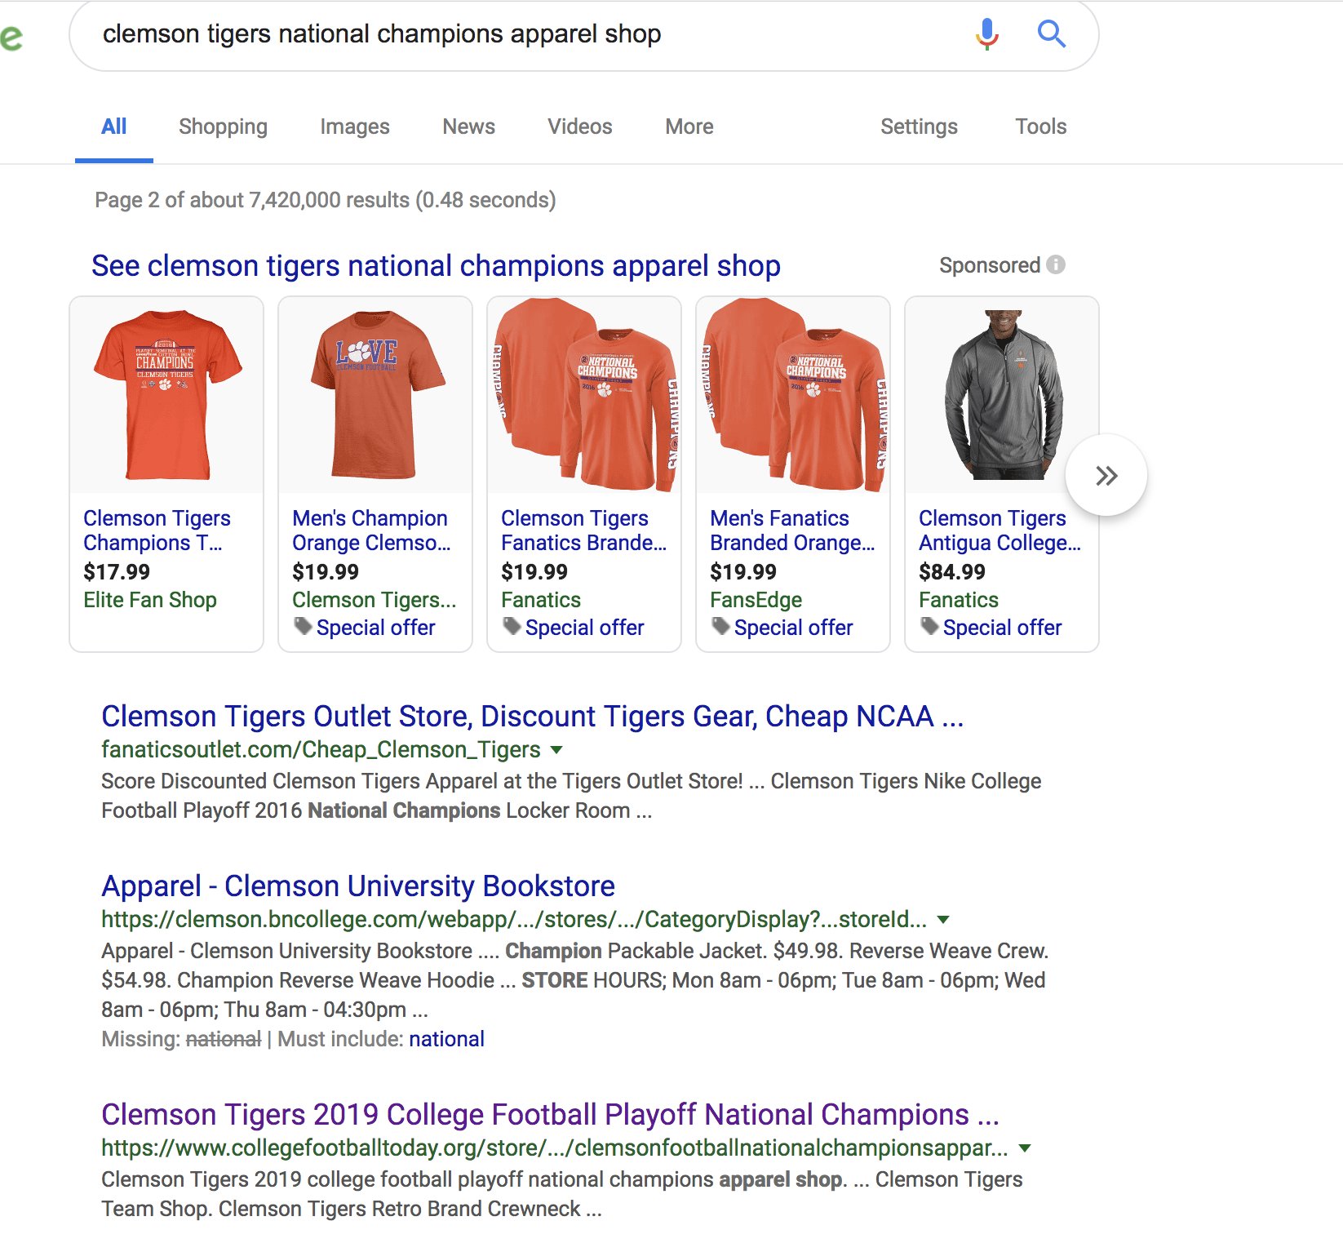
Task: Click the 'national' must include link
Action: pos(446,1039)
